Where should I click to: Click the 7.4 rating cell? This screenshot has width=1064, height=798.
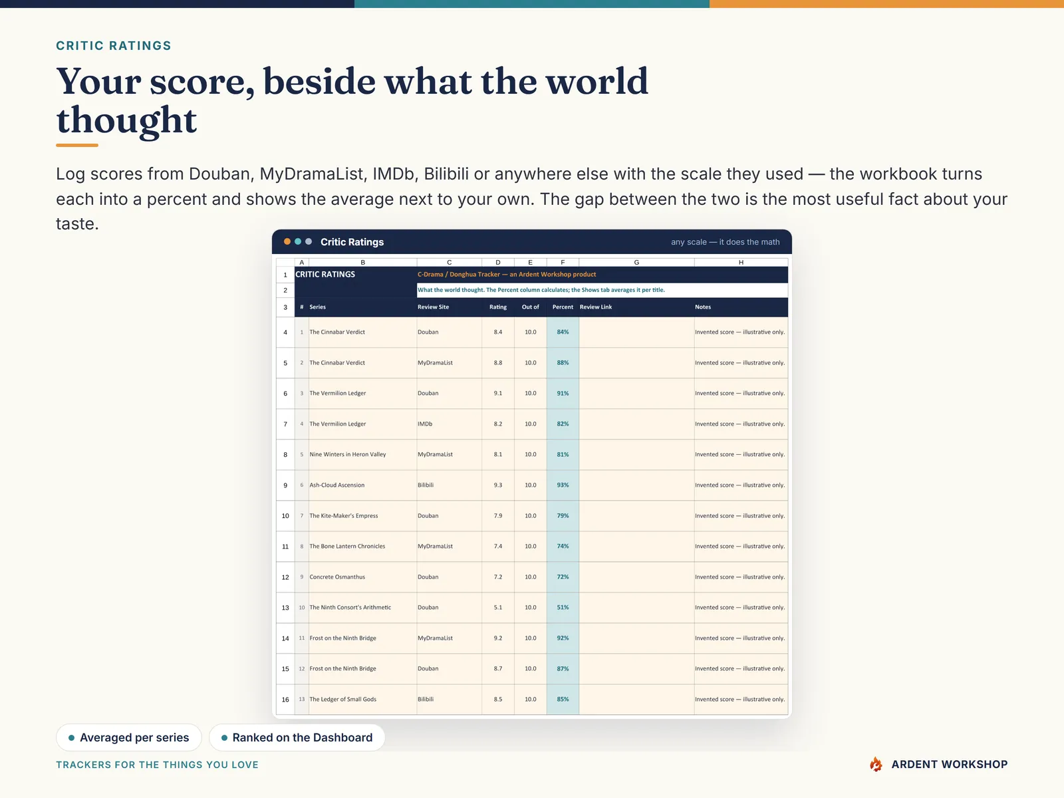[x=498, y=546]
